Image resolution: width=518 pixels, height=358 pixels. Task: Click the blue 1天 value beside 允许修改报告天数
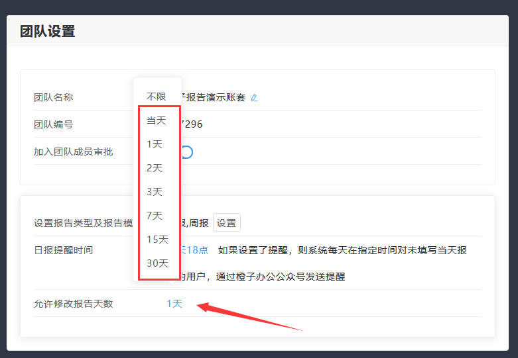(174, 304)
